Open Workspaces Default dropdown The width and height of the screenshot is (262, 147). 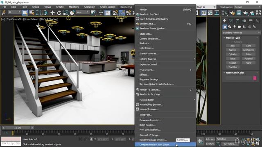[x=247, y=7]
